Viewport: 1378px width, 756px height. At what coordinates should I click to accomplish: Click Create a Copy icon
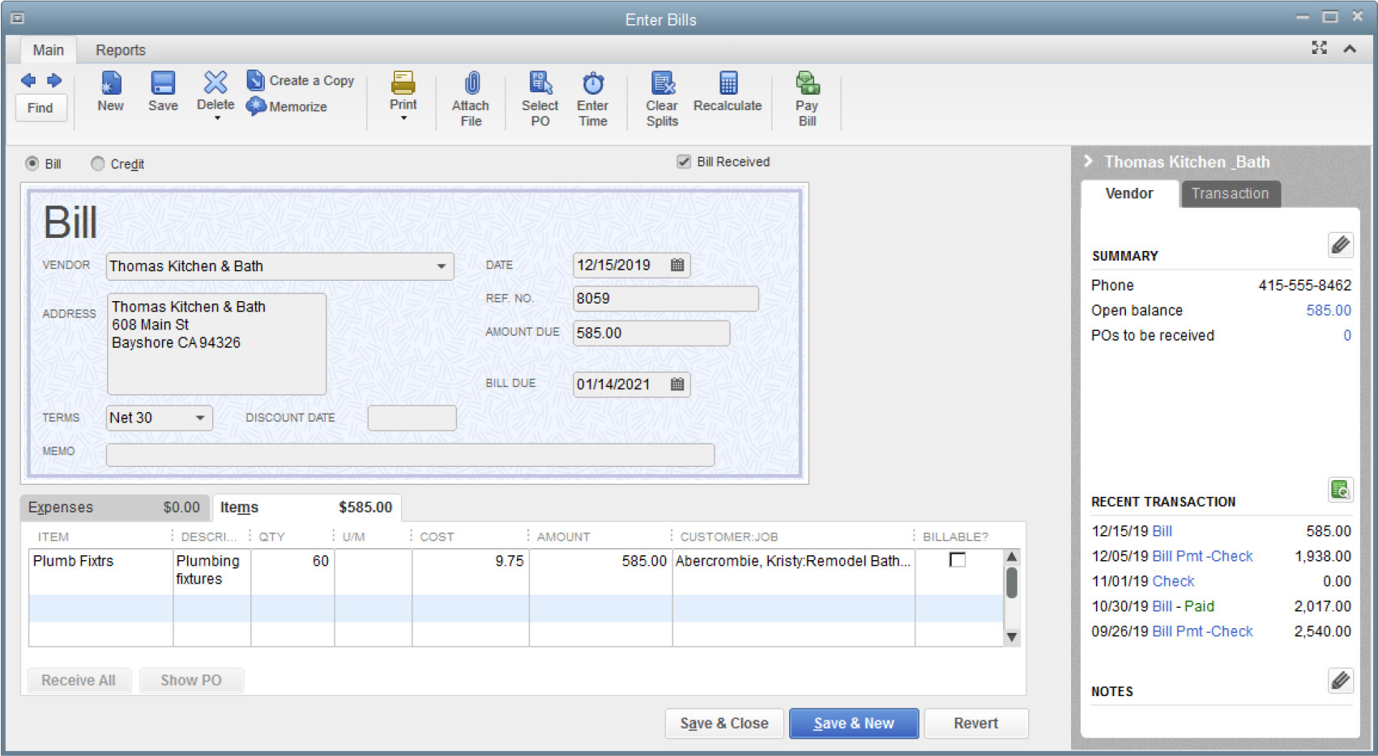(255, 80)
